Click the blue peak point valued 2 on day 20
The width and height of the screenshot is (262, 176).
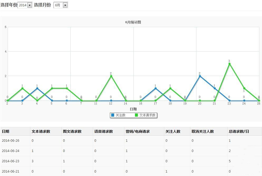click(x=200, y=76)
